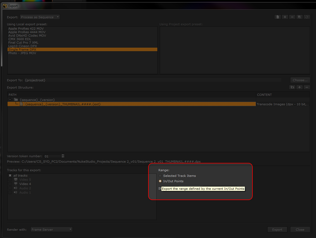Image resolution: width=316 pixels, height=238 pixels.
Task: Remove the selected export preset
Action: tap(292, 17)
